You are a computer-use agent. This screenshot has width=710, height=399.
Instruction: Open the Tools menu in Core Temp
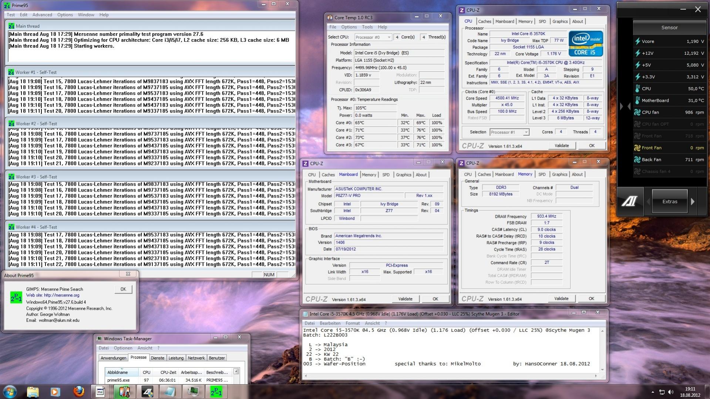click(x=367, y=27)
